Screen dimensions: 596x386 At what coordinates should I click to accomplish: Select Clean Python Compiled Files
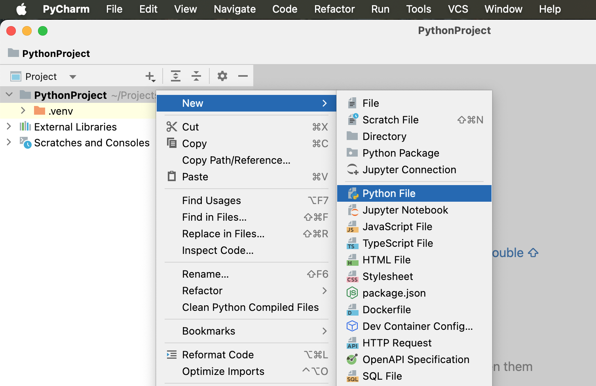[x=246, y=307]
